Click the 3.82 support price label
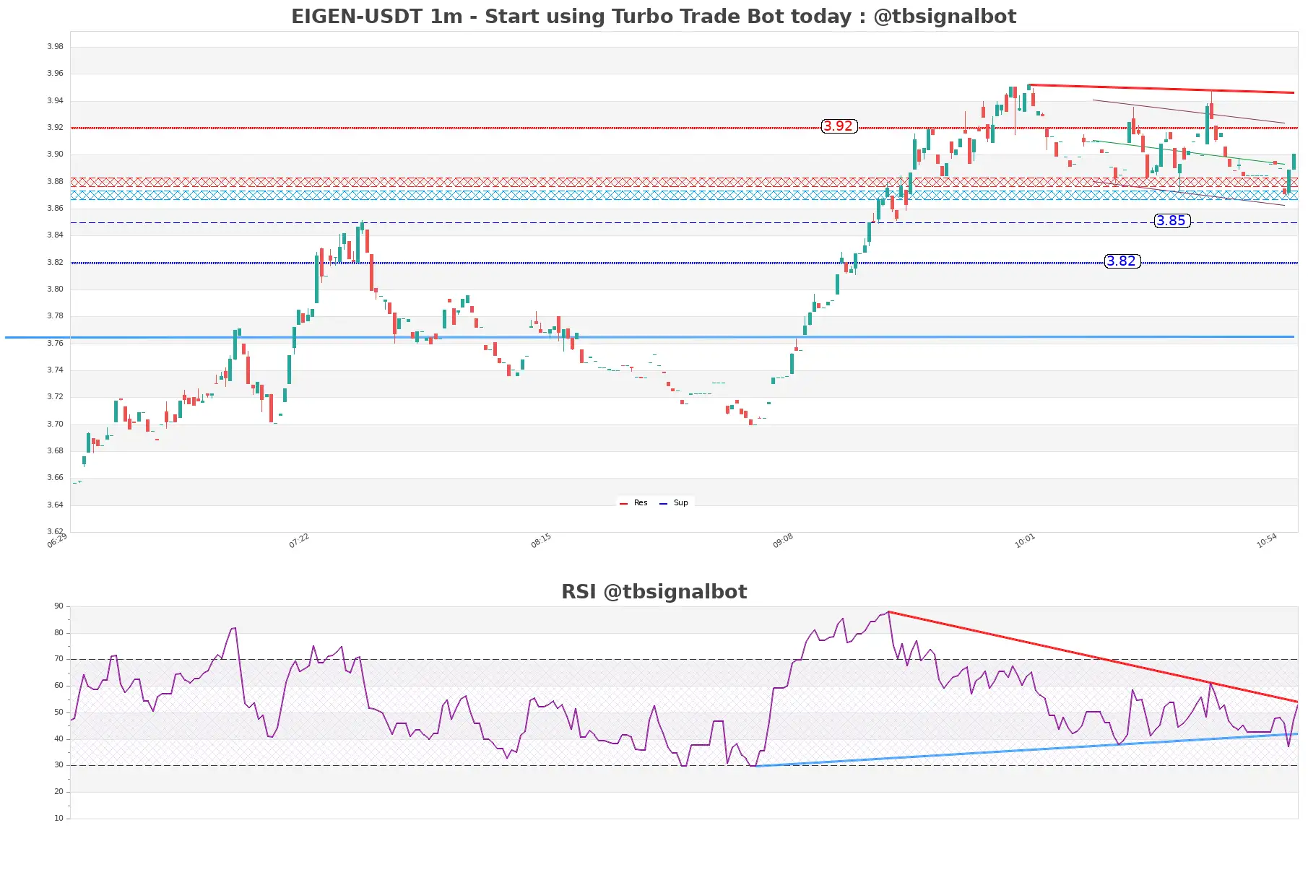 coord(1122,261)
